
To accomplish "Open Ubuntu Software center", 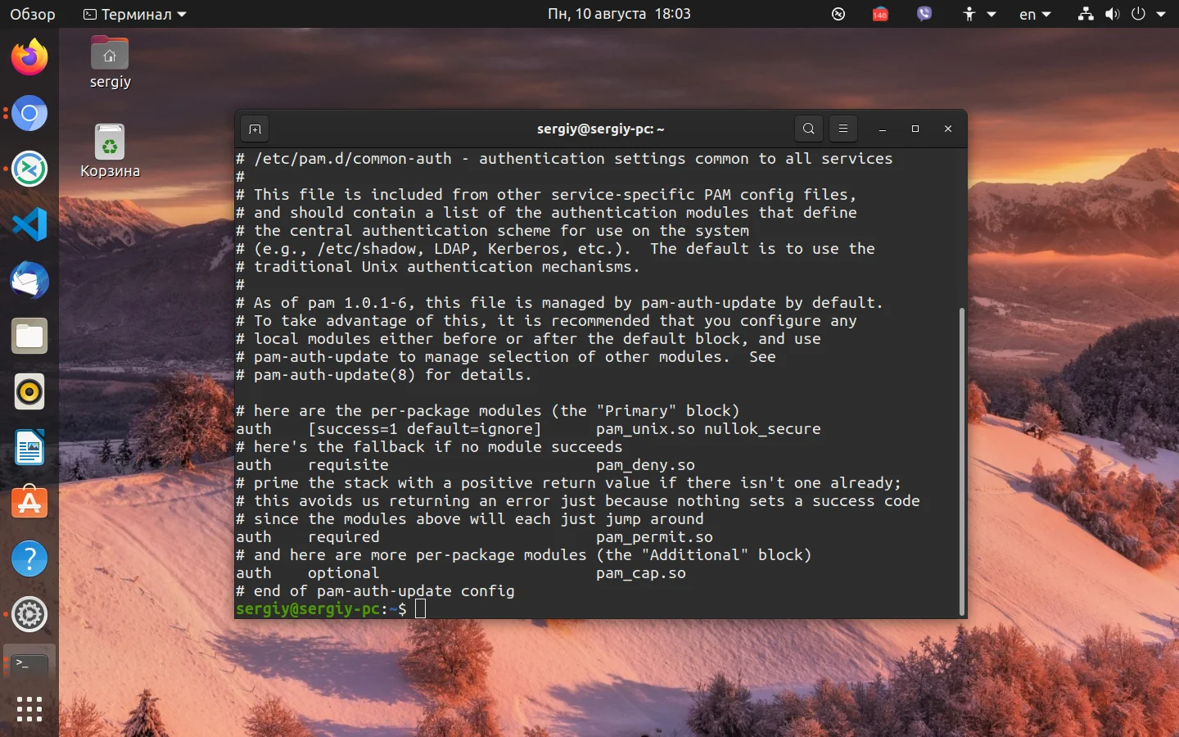I will (x=29, y=503).
